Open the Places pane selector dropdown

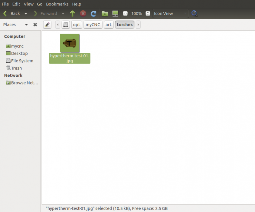[x=26, y=25]
